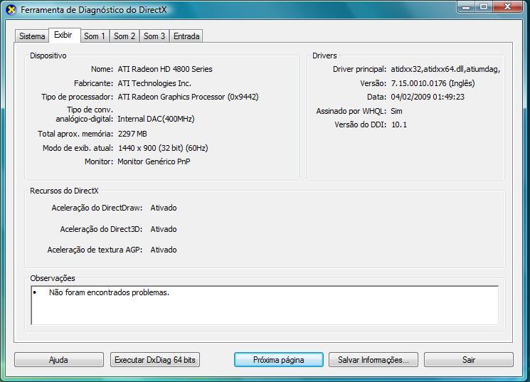Go to Próxima página
The height and width of the screenshot is (382, 530).
pyautogui.click(x=279, y=360)
